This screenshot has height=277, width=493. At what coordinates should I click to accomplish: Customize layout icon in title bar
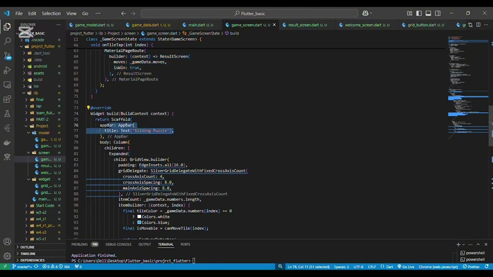click(409, 13)
